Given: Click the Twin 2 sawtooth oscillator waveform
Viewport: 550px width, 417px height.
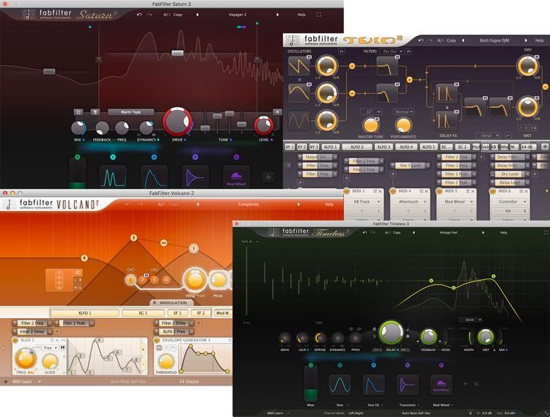Looking at the screenshot, I should click(299, 66).
